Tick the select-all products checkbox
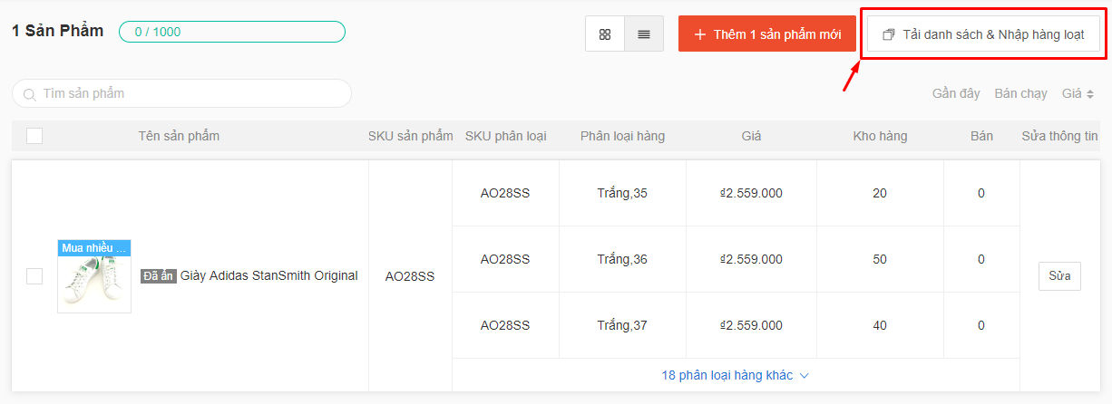Viewport: 1112px width, 404px height. click(34, 136)
